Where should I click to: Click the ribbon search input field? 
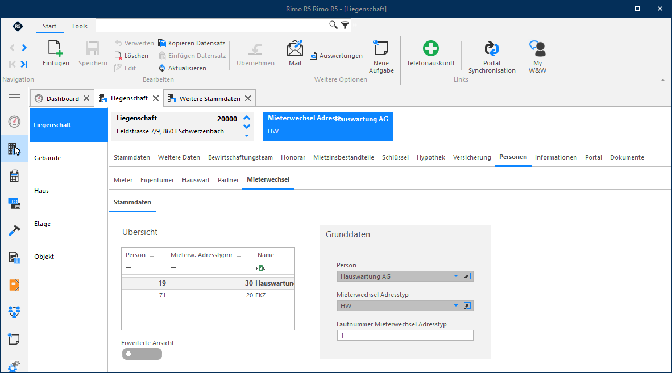point(212,25)
